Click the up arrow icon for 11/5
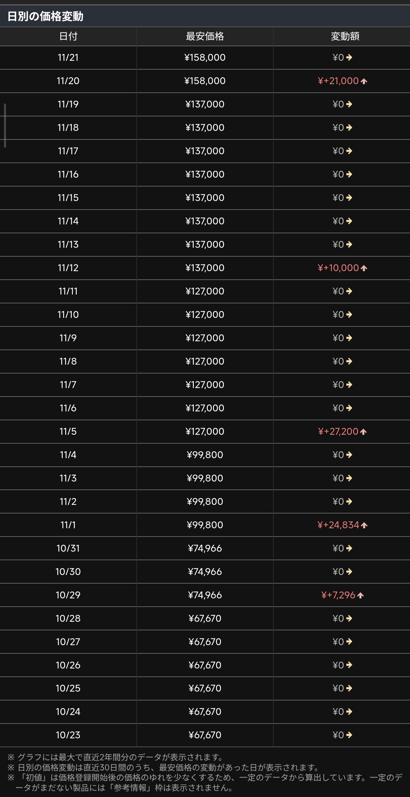Viewport: 410px width, 797px height. click(x=363, y=432)
